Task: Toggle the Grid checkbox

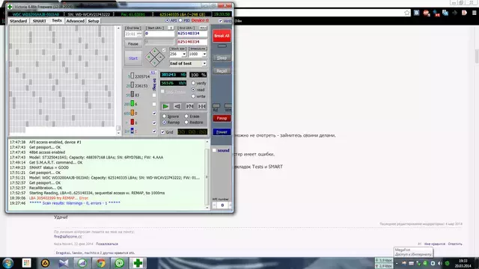Action: pyautogui.click(x=163, y=132)
